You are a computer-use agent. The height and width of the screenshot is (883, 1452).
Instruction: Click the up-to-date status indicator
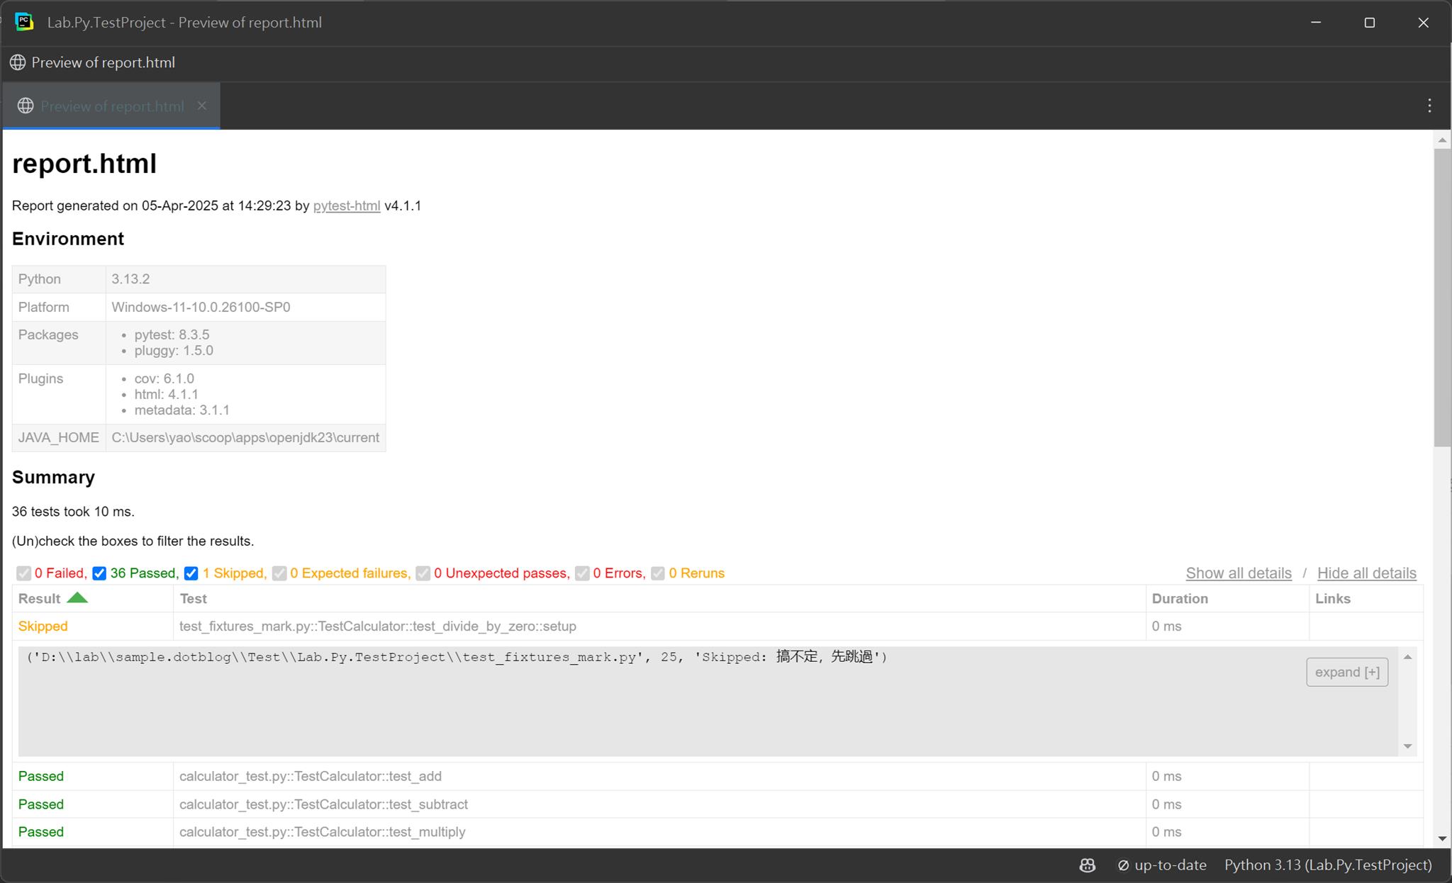pyautogui.click(x=1162, y=865)
